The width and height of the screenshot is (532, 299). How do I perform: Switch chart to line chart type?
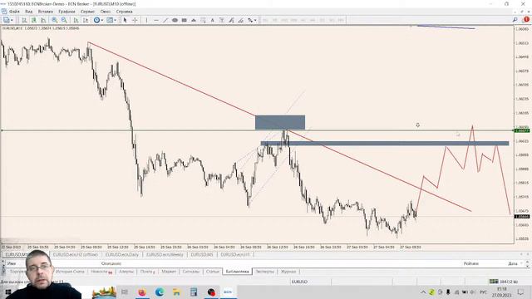click(x=43, y=20)
